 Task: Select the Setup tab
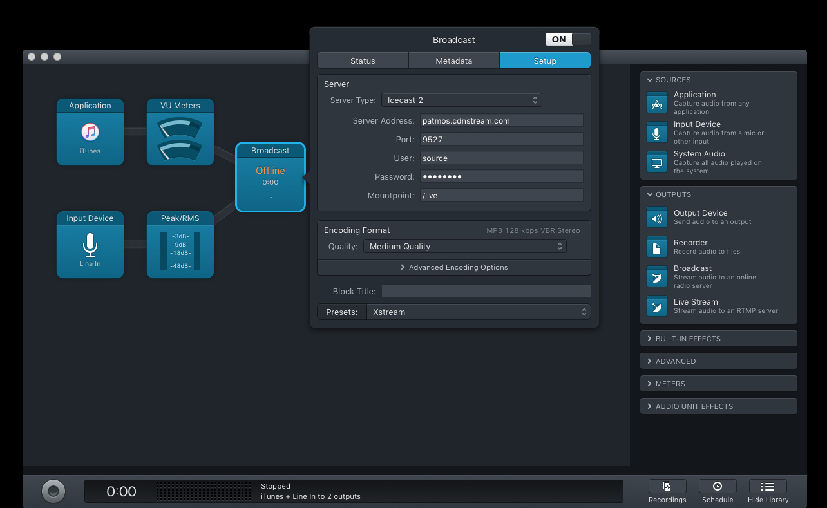click(545, 61)
